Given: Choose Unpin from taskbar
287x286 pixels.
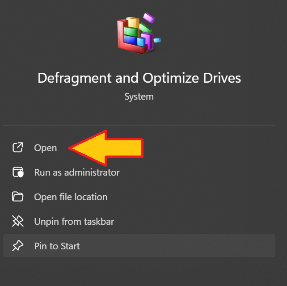Looking at the screenshot, I should click(x=74, y=222).
